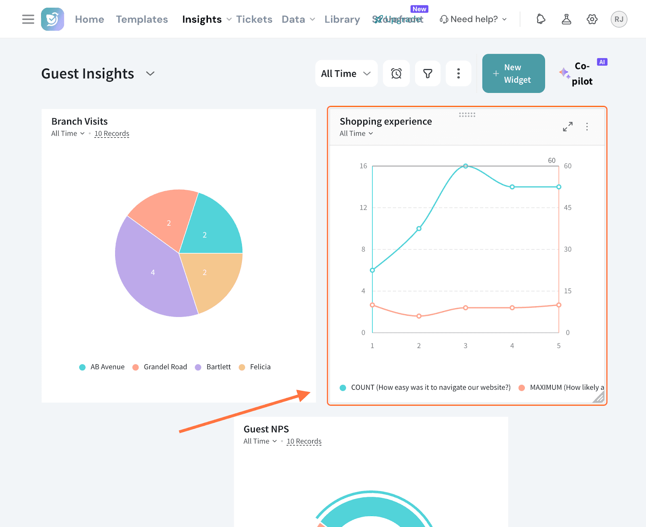Expand Guest Insights dashboard chevron
The width and height of the screenshot is (646, 527).
tap(150, 73)
